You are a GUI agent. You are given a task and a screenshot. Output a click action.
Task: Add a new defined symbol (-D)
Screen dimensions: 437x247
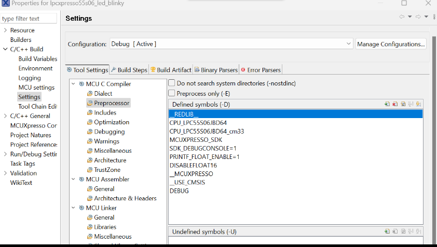coord(387,104)
